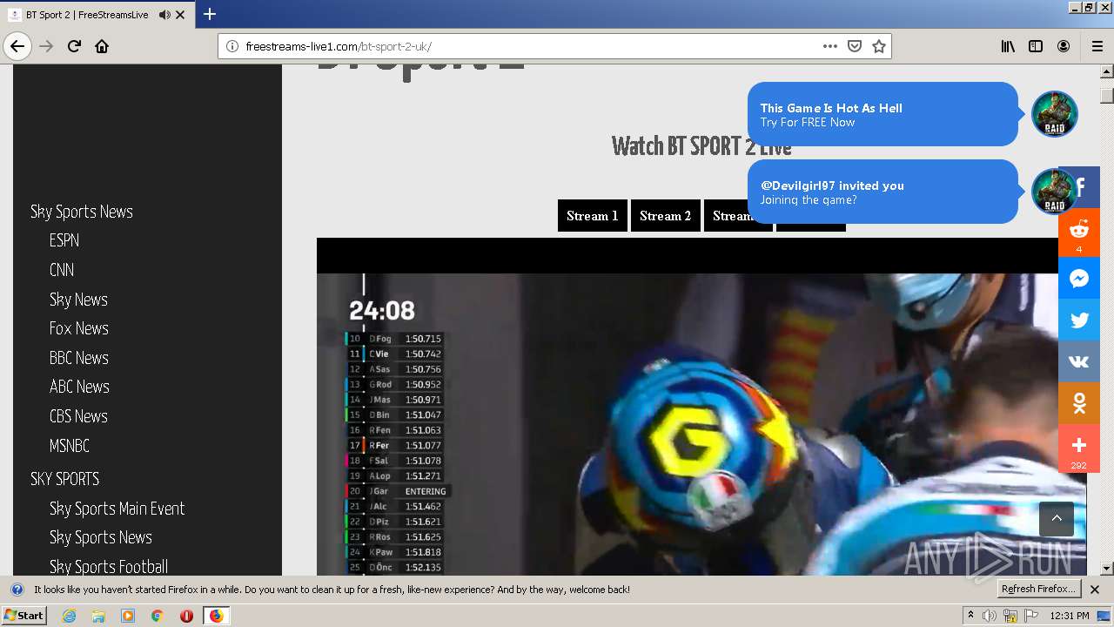Open Windows Explorer from taskbar
The height and width of the screenshot is (627, 1114).
click(x=98, y=616)
